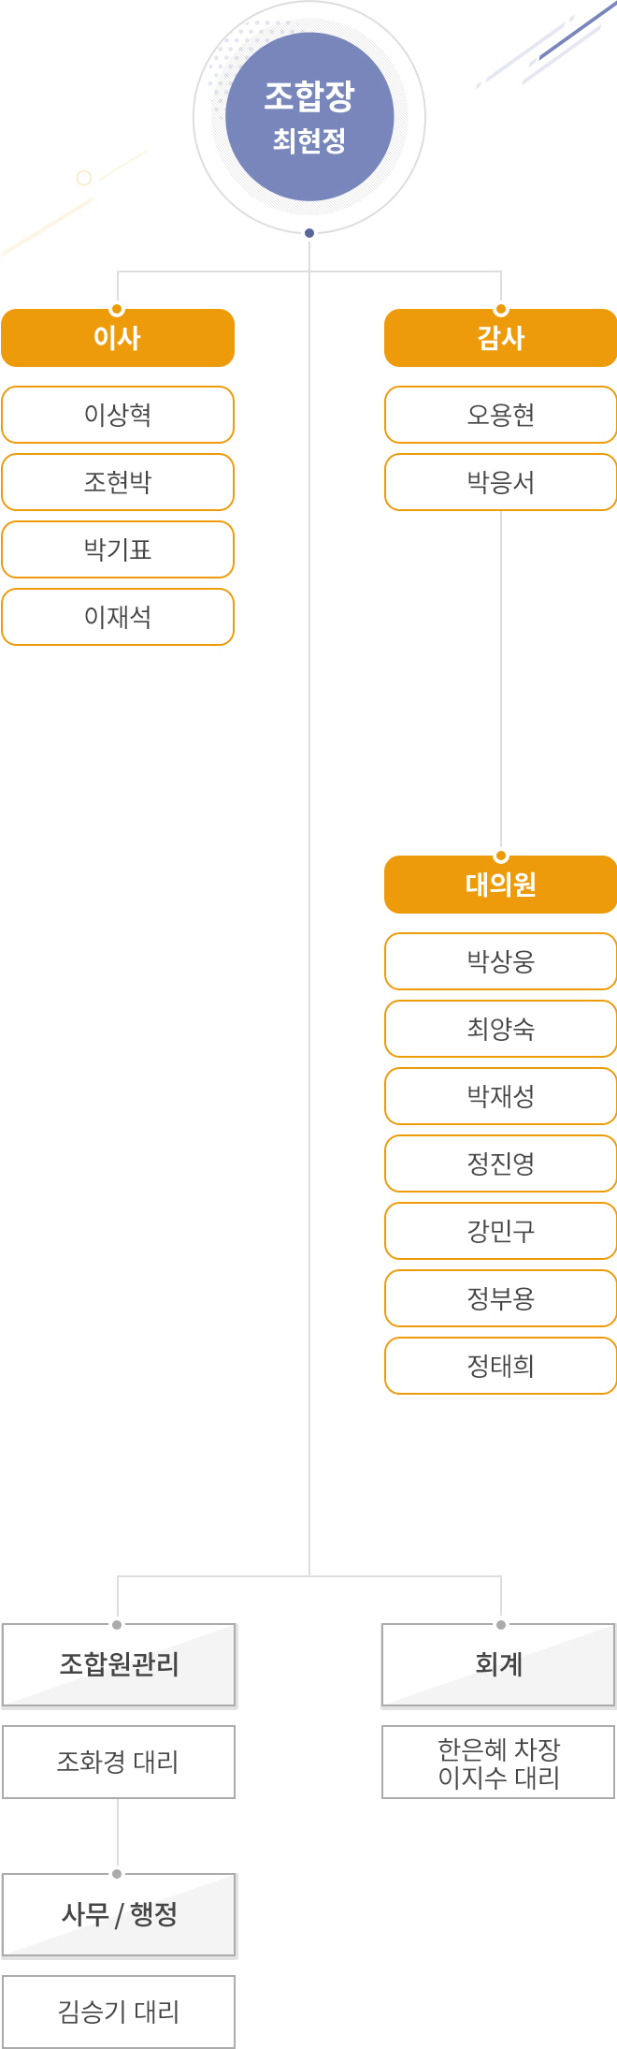Choose delegate 강민구

[x=501, y=1231]
